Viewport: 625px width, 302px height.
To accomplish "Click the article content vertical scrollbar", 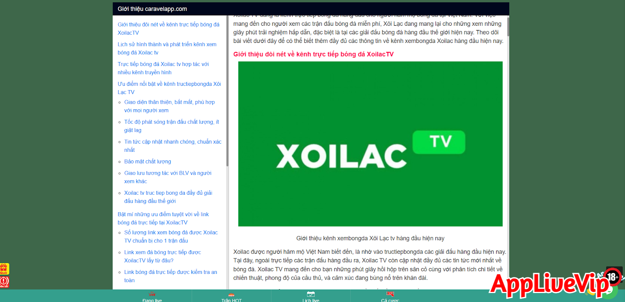I will [x=508, y=27].
